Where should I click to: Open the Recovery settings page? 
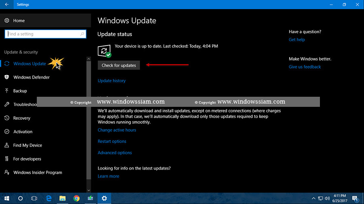coord(21,118)
